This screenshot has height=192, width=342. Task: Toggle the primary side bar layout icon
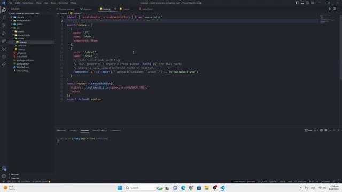[x=297, y=3]
